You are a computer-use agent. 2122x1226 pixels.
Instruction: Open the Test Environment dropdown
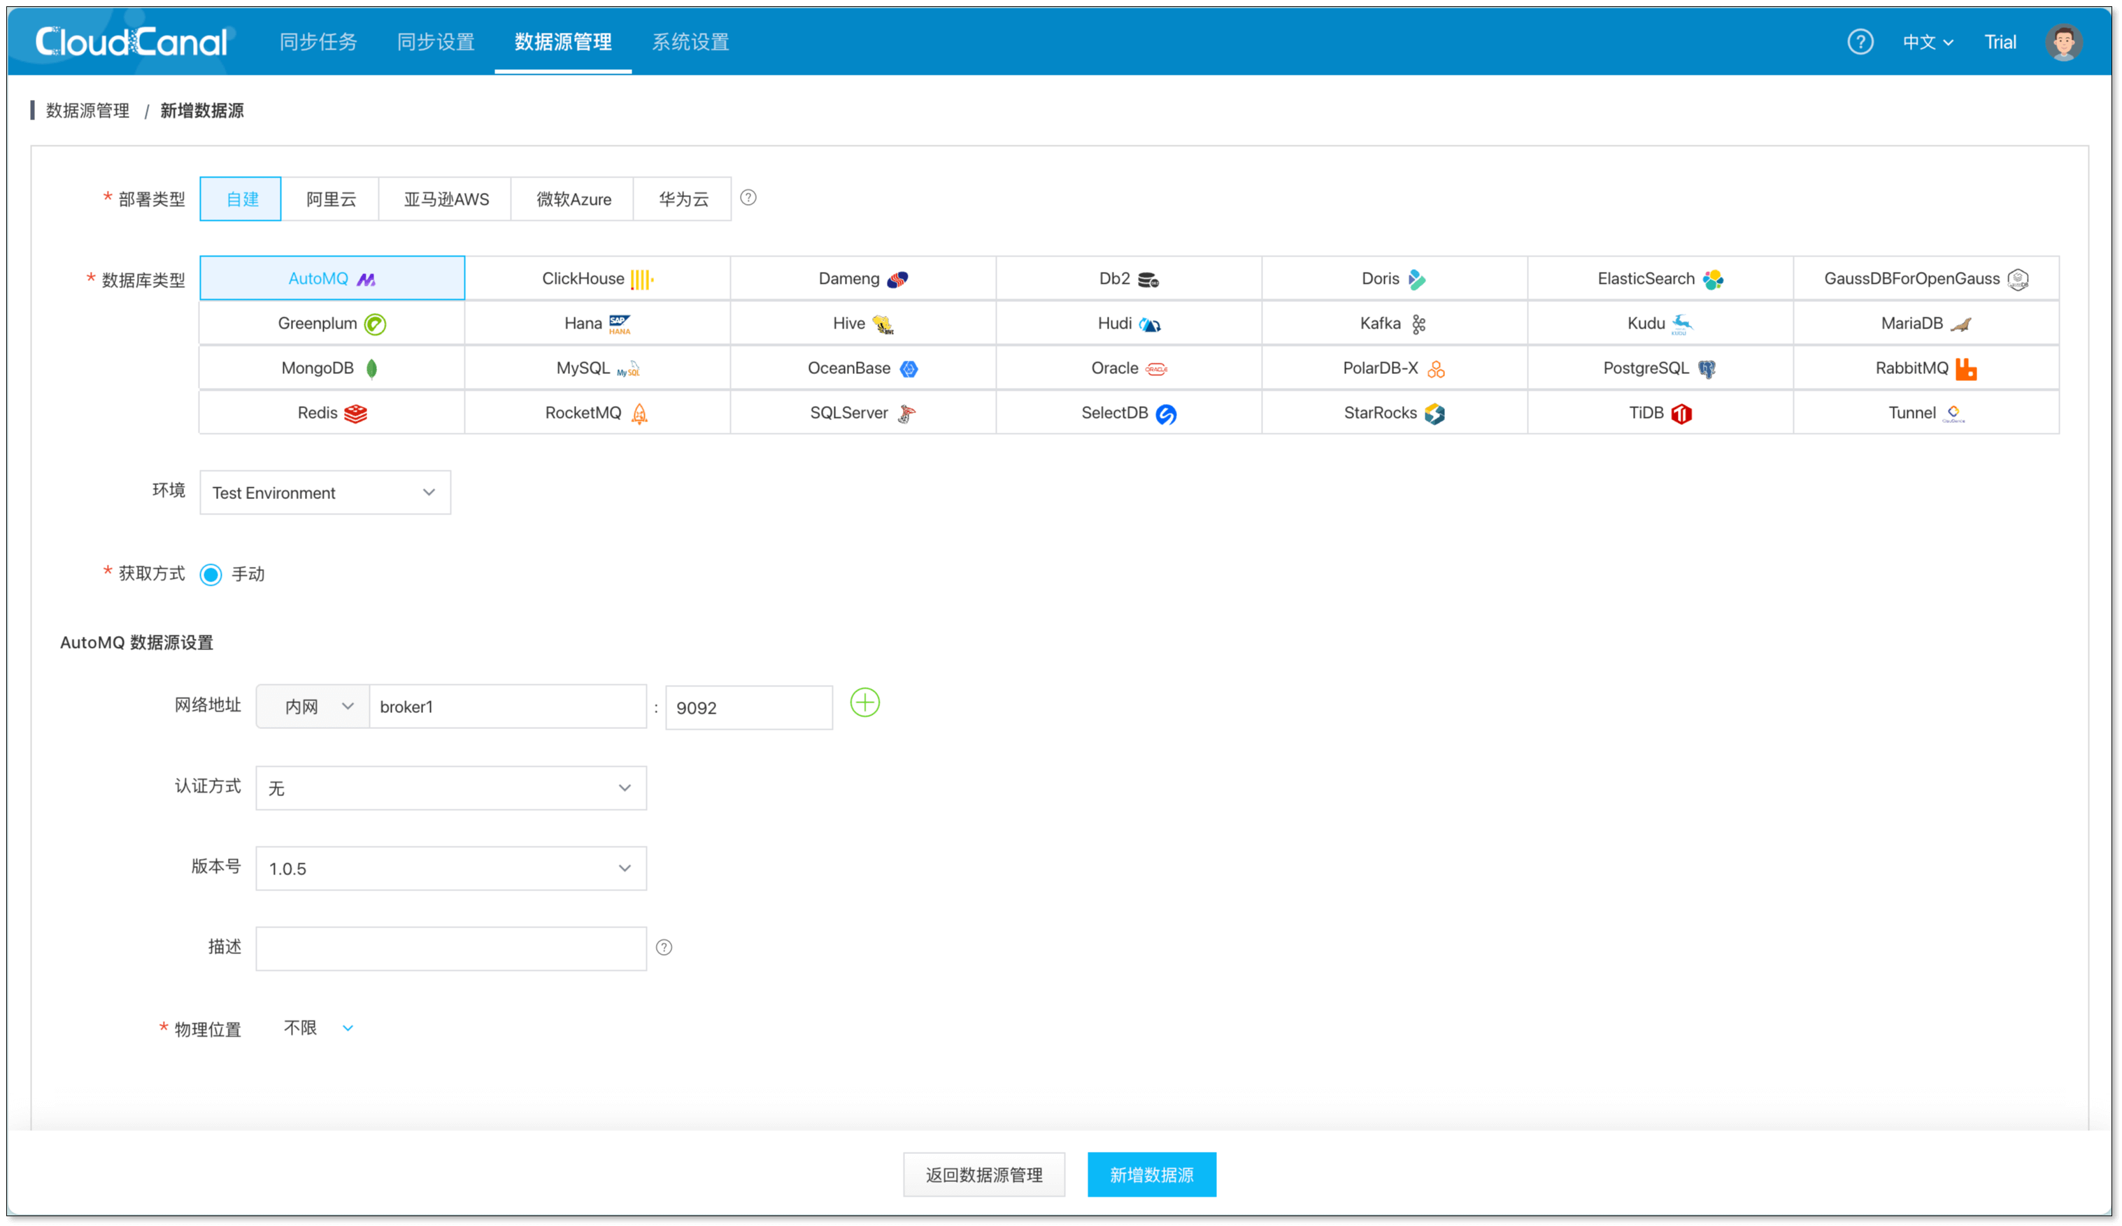click(x=325, y=493)
